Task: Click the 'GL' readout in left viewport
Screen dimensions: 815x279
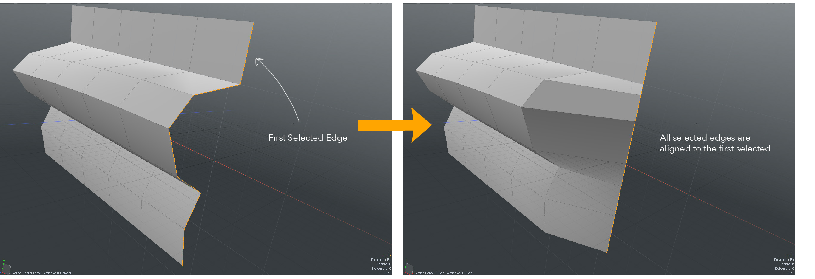Action: pos(388,273)
